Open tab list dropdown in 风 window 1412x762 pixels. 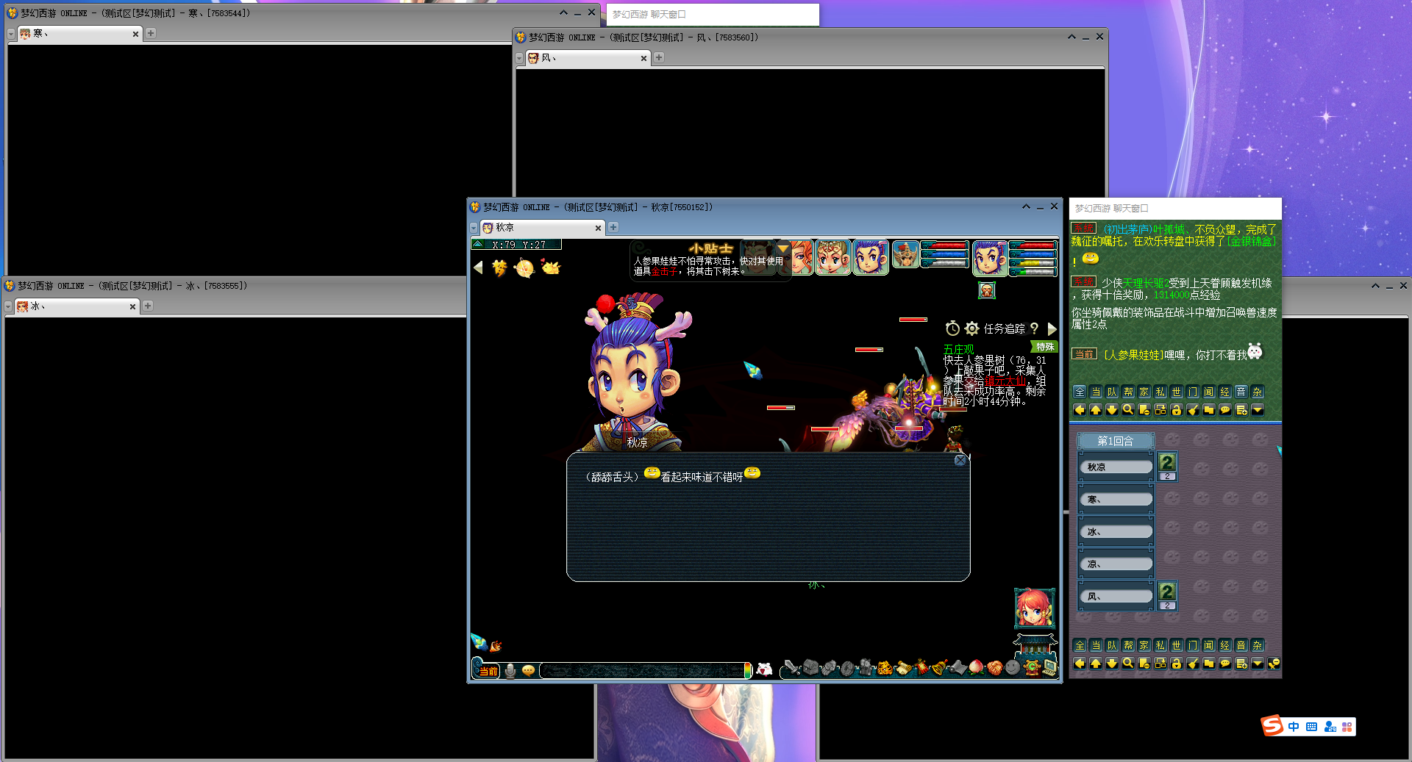pos(519,58)
